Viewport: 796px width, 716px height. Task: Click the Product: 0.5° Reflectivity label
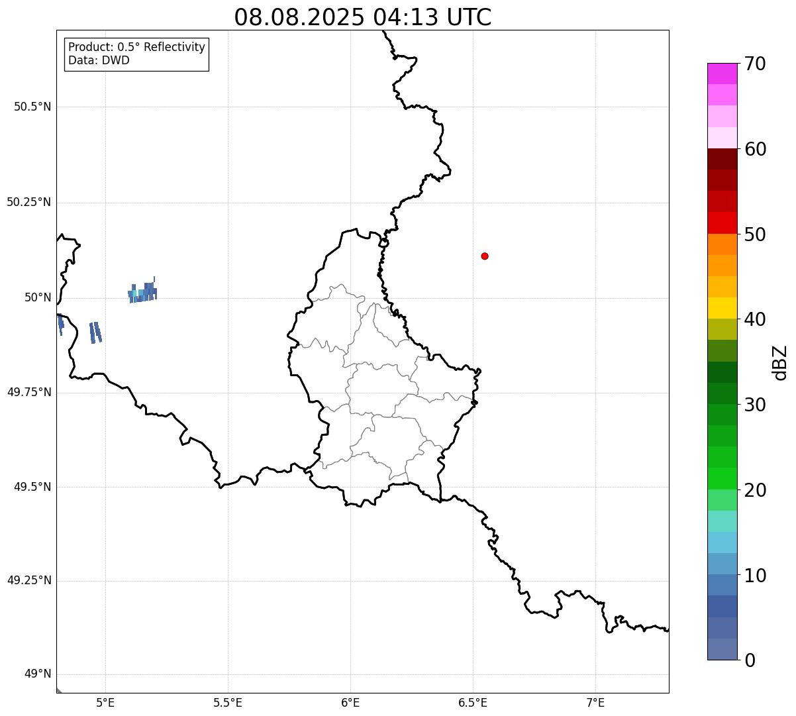click(x=136, y=48)
